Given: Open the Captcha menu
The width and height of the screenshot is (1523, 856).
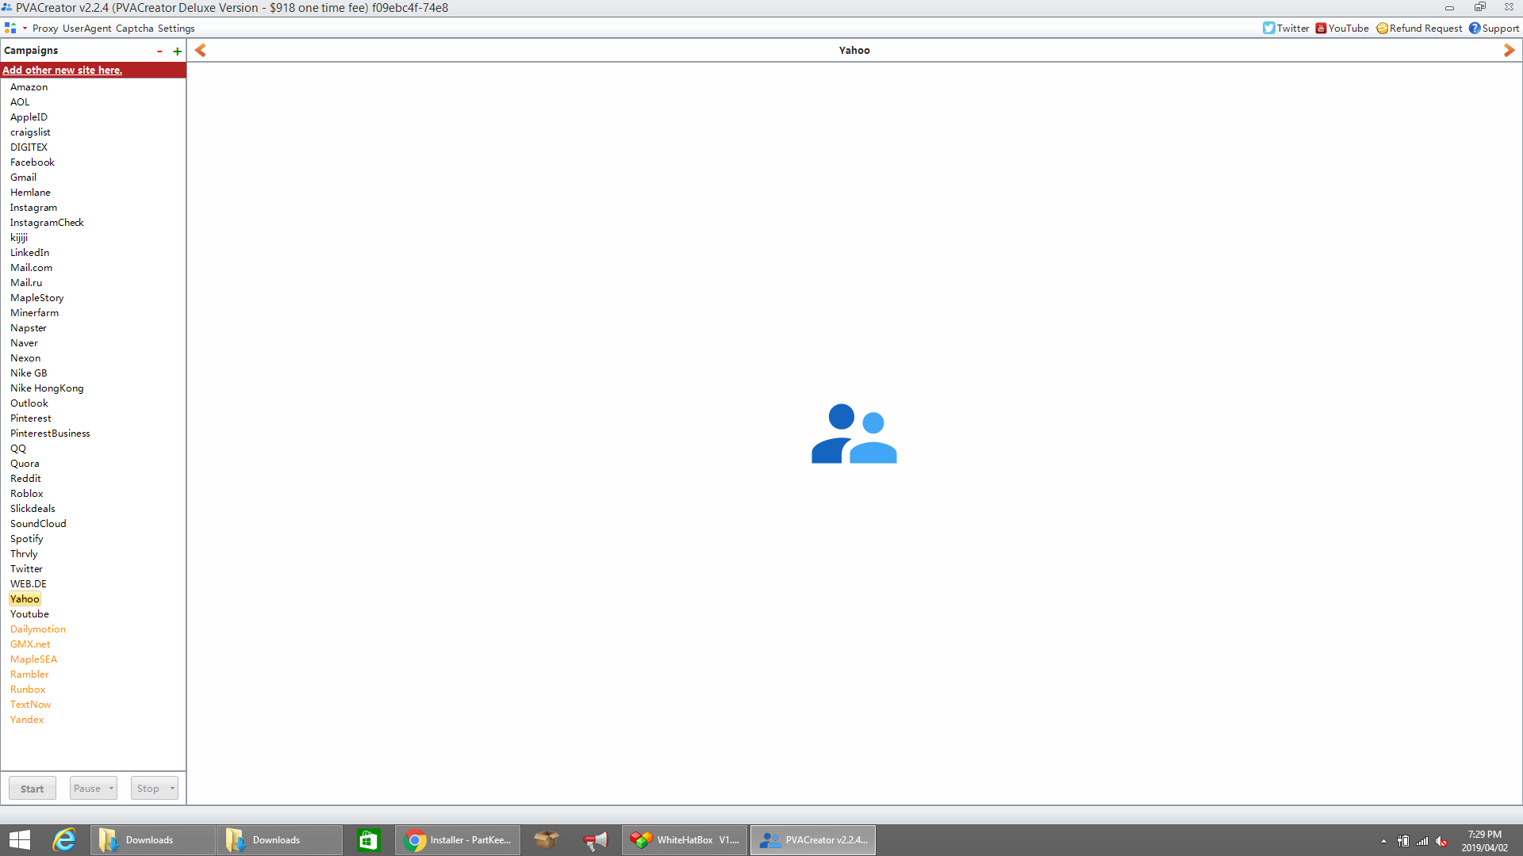Looking at the screenshot, I should click(x=134, y=28).
